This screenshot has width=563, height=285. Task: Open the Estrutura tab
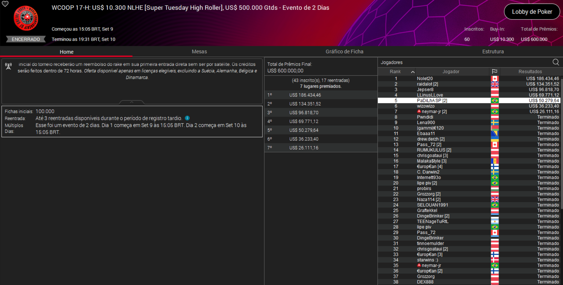493,52
